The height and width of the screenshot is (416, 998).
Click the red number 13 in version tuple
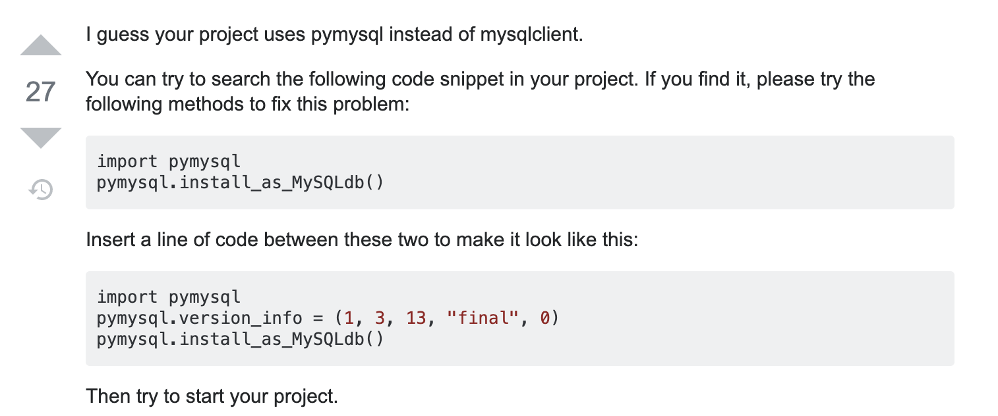pyautogui.click(x=416, y=319)
